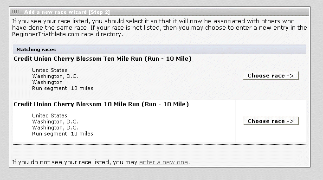Viewport: 323px width, 180px height.
Task: Click the grip icon in wizard title bar
Action: coord(15,12)
